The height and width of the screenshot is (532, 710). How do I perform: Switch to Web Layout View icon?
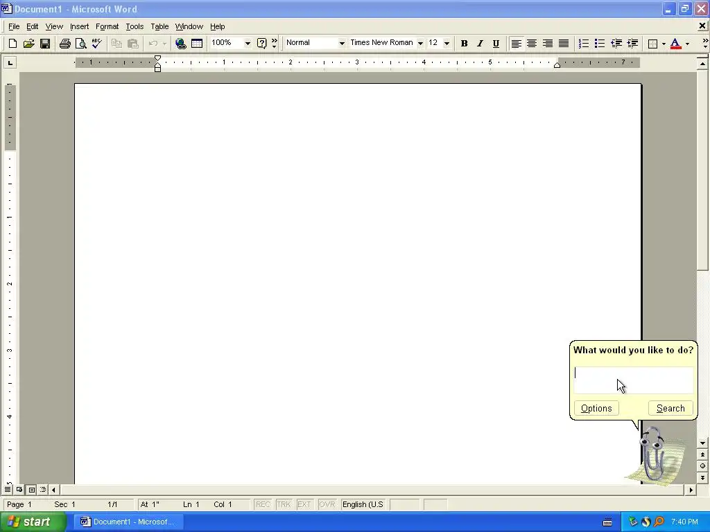point(19,490)
